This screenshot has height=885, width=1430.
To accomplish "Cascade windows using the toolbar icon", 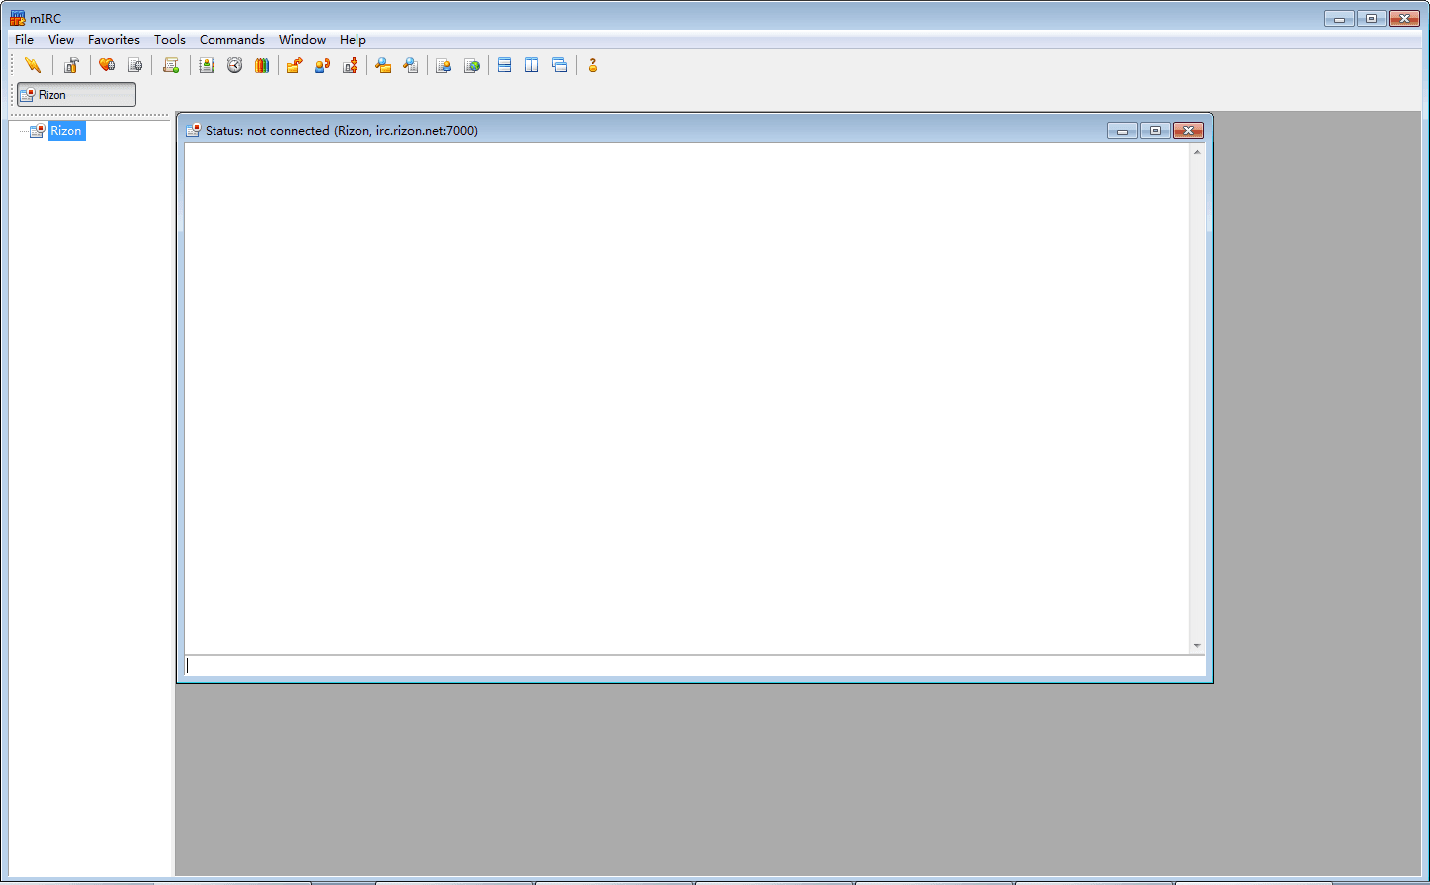I will click(560, 65).
